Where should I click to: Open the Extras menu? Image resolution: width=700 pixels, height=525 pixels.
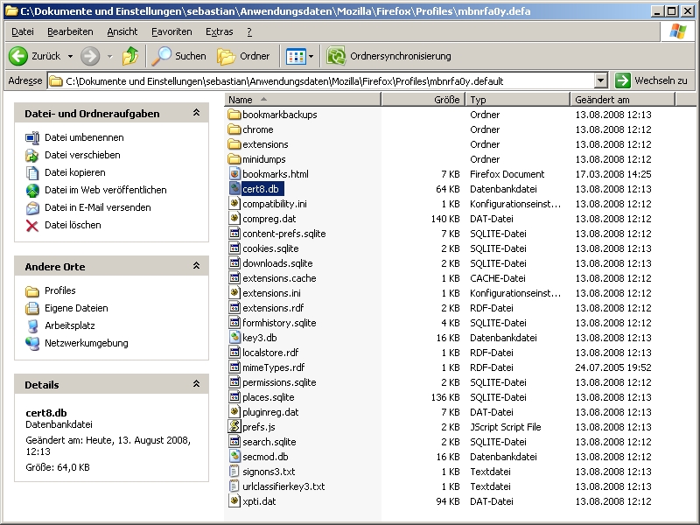click(220, 31)
